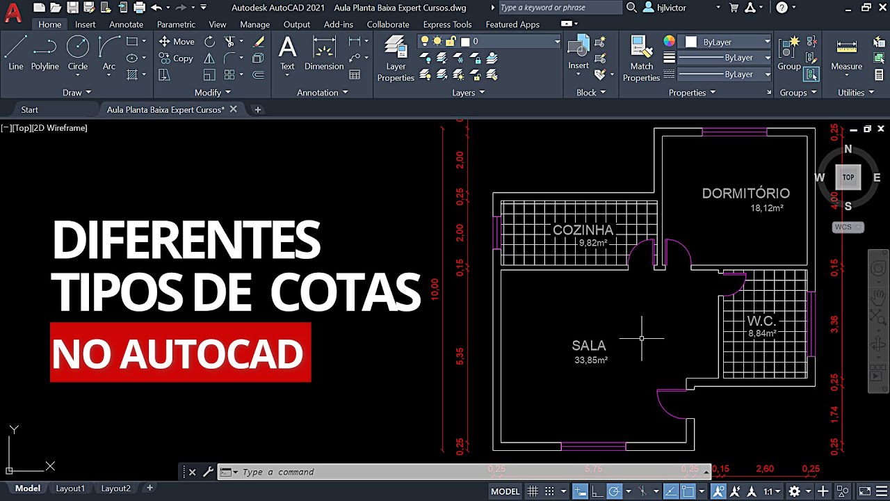Click the Table icon in Annotation
890x501 pixels.
click(355, 74)
